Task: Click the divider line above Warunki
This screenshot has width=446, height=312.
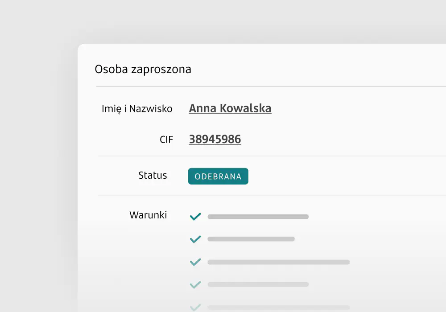Action: (x=268, y=195)
